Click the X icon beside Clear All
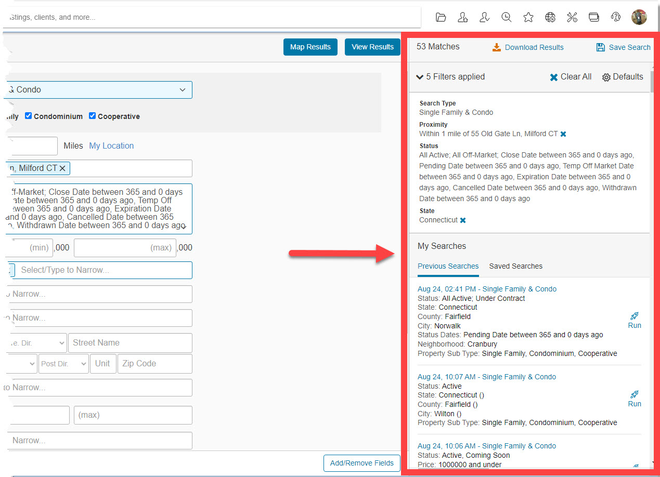 (553, 77)
